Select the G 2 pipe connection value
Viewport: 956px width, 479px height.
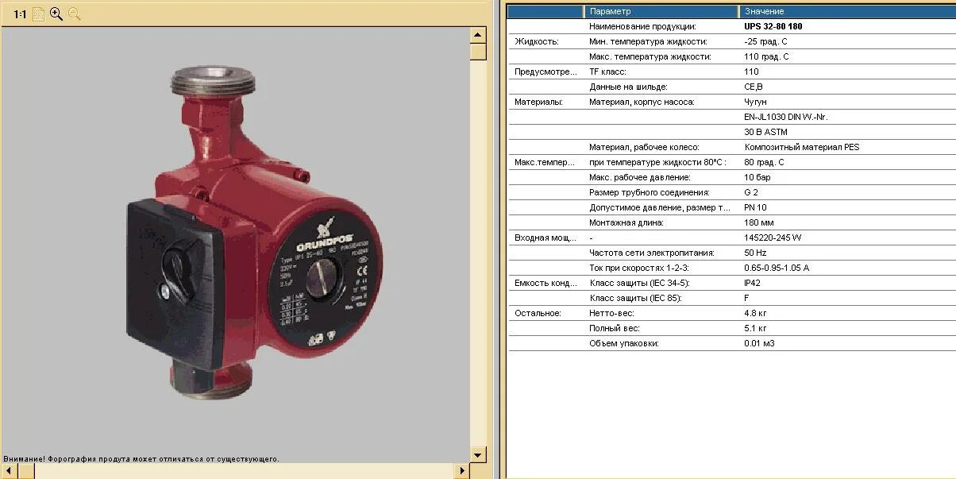(x=751, y=192)
